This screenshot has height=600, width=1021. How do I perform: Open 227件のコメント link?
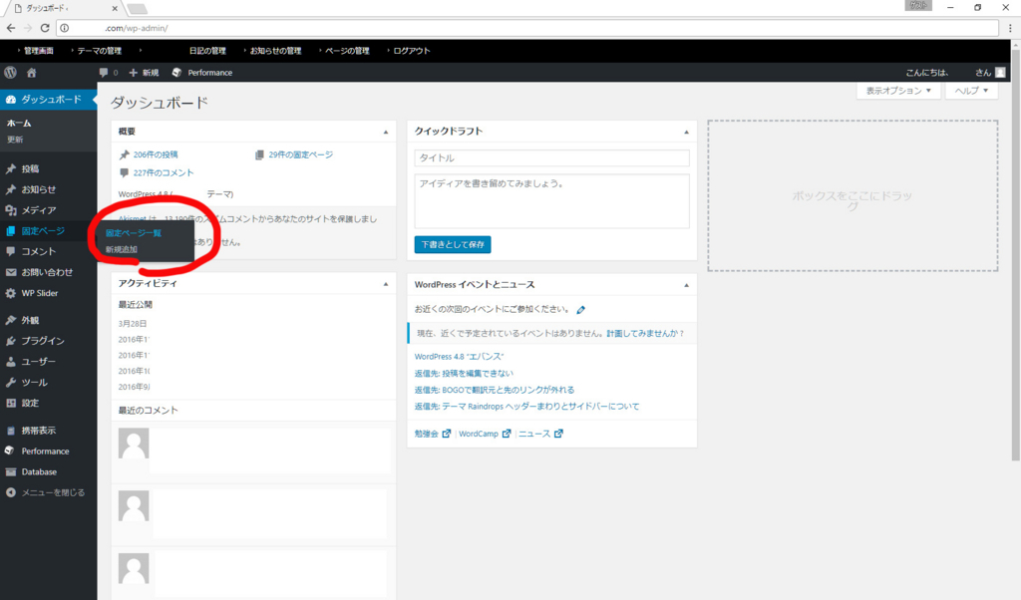point(163,173)
